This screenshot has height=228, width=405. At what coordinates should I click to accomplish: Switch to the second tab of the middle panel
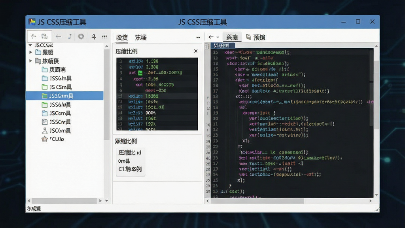click(x=141, y=38)
